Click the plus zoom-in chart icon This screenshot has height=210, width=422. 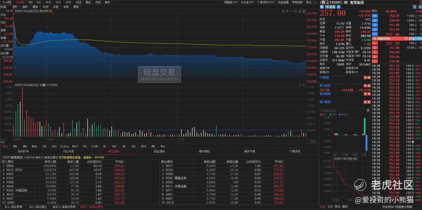(x=287, y=11)
